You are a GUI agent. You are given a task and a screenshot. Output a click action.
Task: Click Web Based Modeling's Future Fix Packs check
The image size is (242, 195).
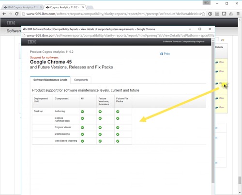118,141
